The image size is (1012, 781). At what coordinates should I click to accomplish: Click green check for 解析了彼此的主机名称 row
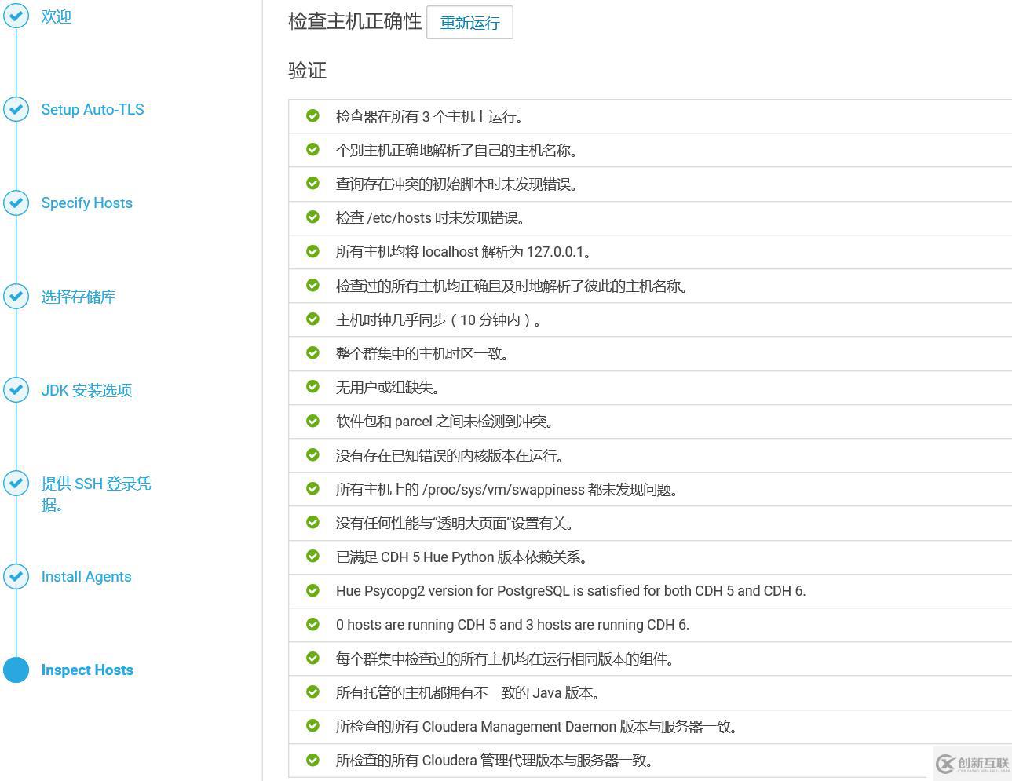coord(312,285)
